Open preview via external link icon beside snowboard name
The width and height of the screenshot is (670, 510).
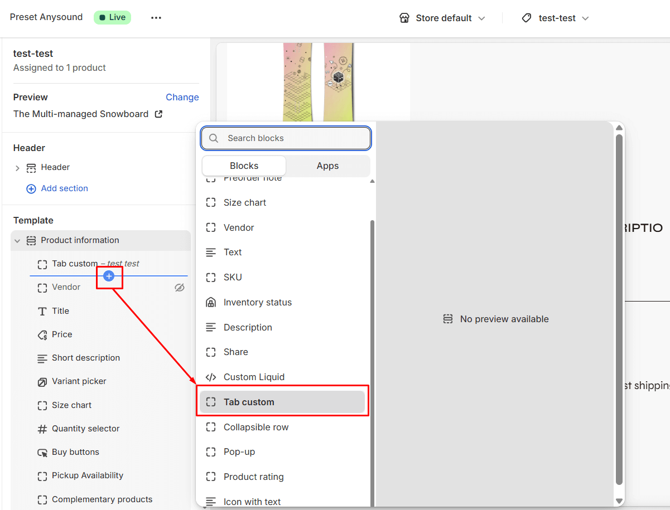pos(158,114)
